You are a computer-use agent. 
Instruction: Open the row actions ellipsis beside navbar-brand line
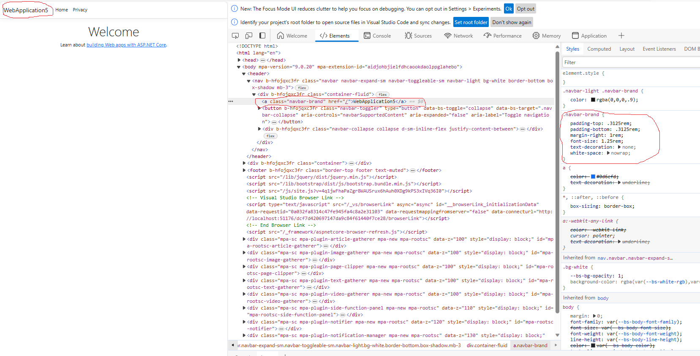coord(231,101)
